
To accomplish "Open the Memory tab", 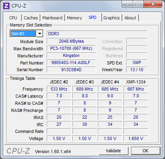I will (x=74, y=18).
